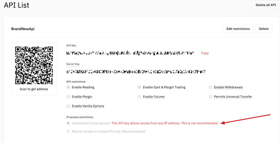
Task: Open Edit restrictions for BrandNewApi
Action: click(238, 29)
